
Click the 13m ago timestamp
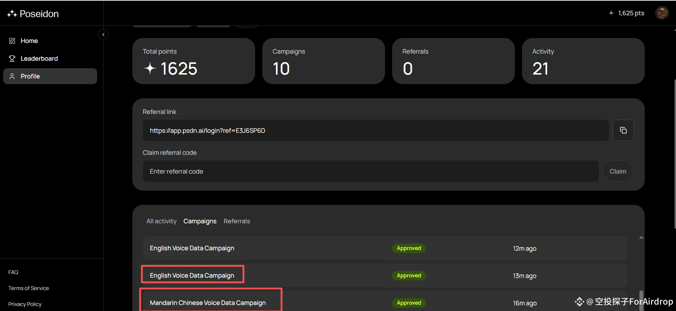click(524, 276)
